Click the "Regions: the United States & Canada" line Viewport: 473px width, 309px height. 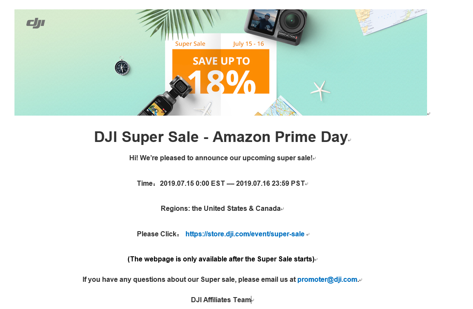click(221, 209)
